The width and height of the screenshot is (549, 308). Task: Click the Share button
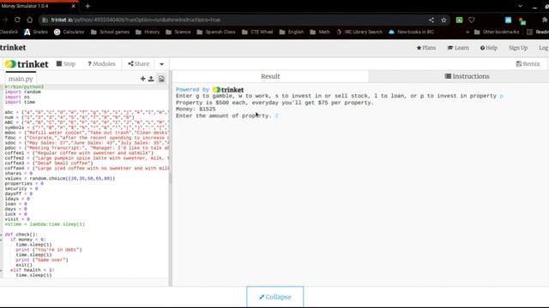tap(139, 64)
